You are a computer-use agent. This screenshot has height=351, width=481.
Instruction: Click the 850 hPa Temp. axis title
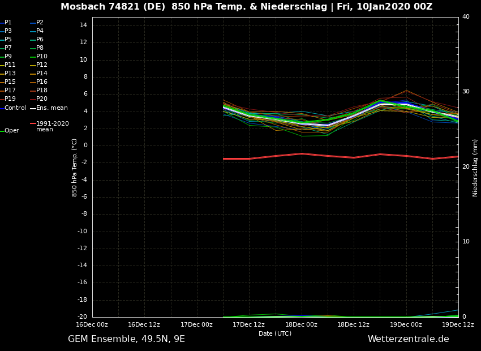point(75,167)
